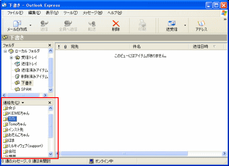Screen dimensions: 229x166
Task: Click the オンライン中 status bar indicator
Action: (x=101, y=161)
